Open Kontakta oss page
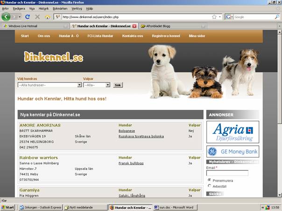Viewport: 282px width, 211px height. tap(133, 36)
